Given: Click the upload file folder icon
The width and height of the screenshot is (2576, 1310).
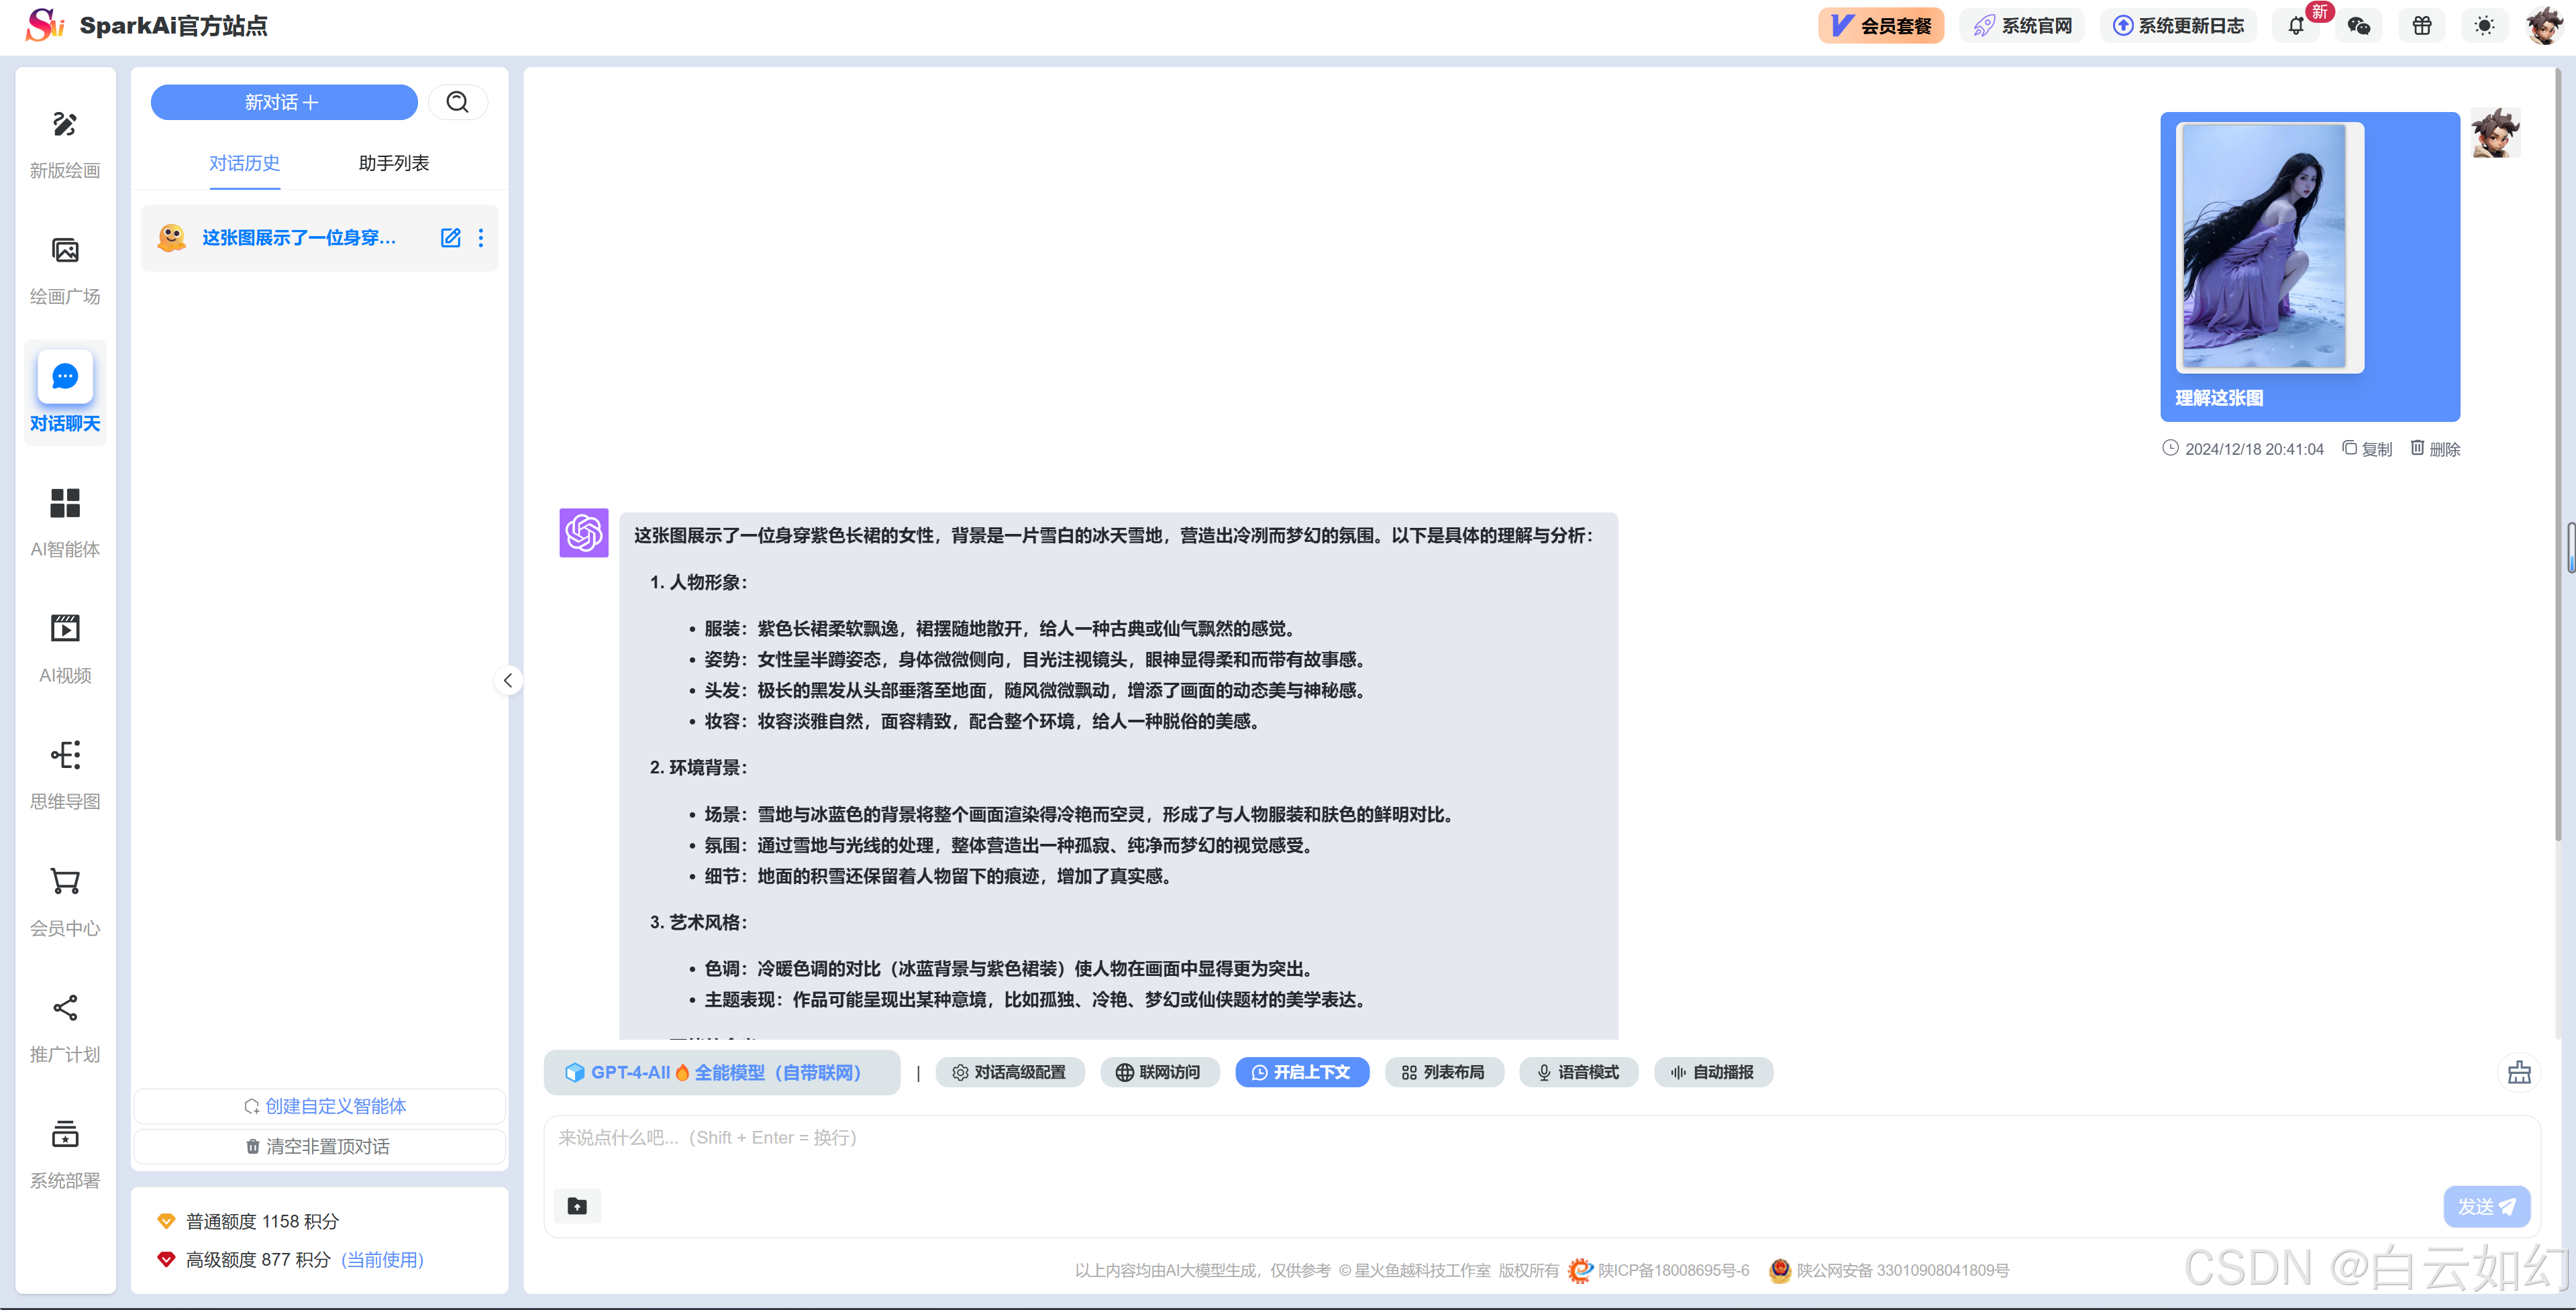Looking at the screenshot, I should point(577,1206).
